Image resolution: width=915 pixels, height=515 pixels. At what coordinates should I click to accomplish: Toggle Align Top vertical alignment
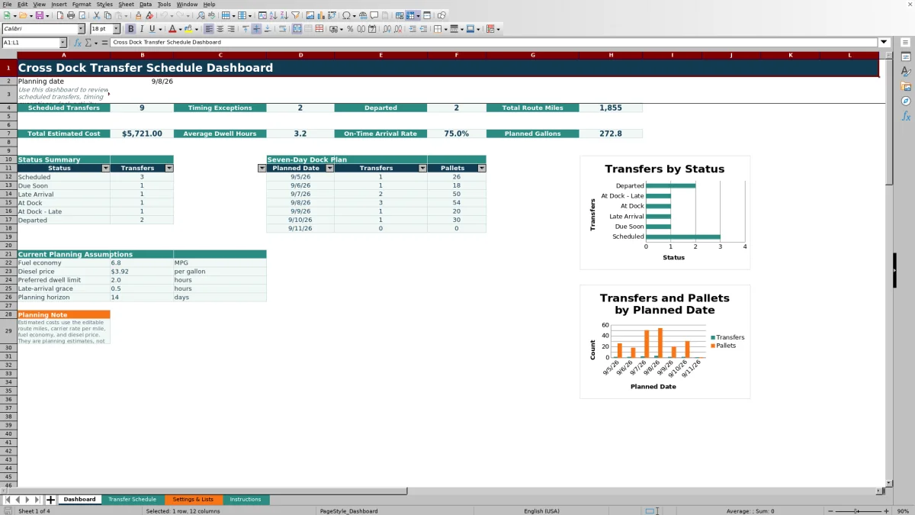[245, 29]
